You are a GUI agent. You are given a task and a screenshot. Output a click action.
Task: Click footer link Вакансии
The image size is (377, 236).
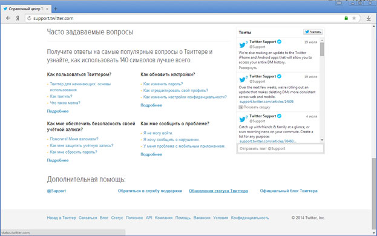pos(202,218)
